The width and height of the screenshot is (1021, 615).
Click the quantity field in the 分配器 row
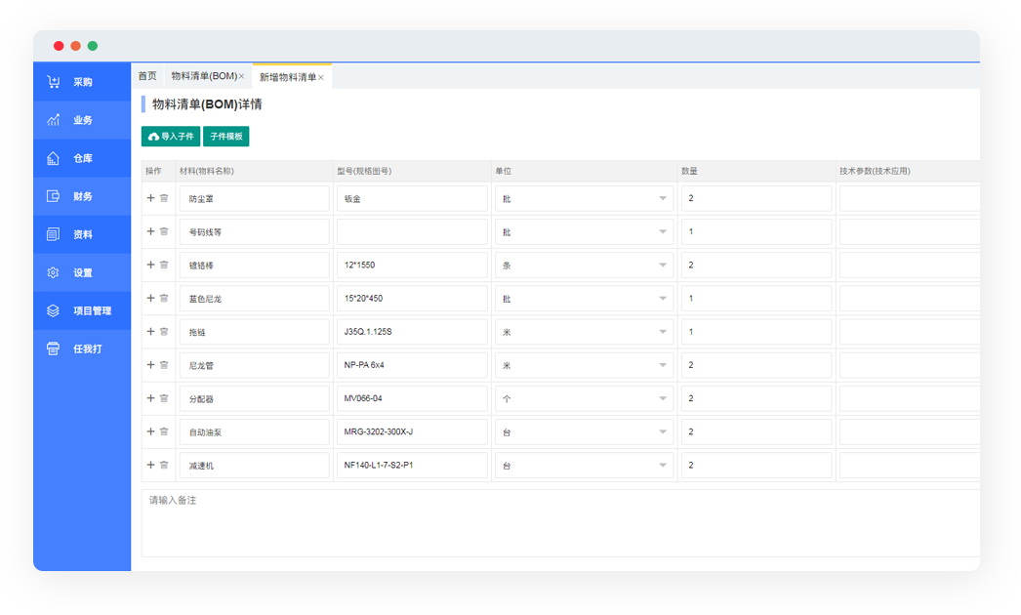tap(756, 398)
